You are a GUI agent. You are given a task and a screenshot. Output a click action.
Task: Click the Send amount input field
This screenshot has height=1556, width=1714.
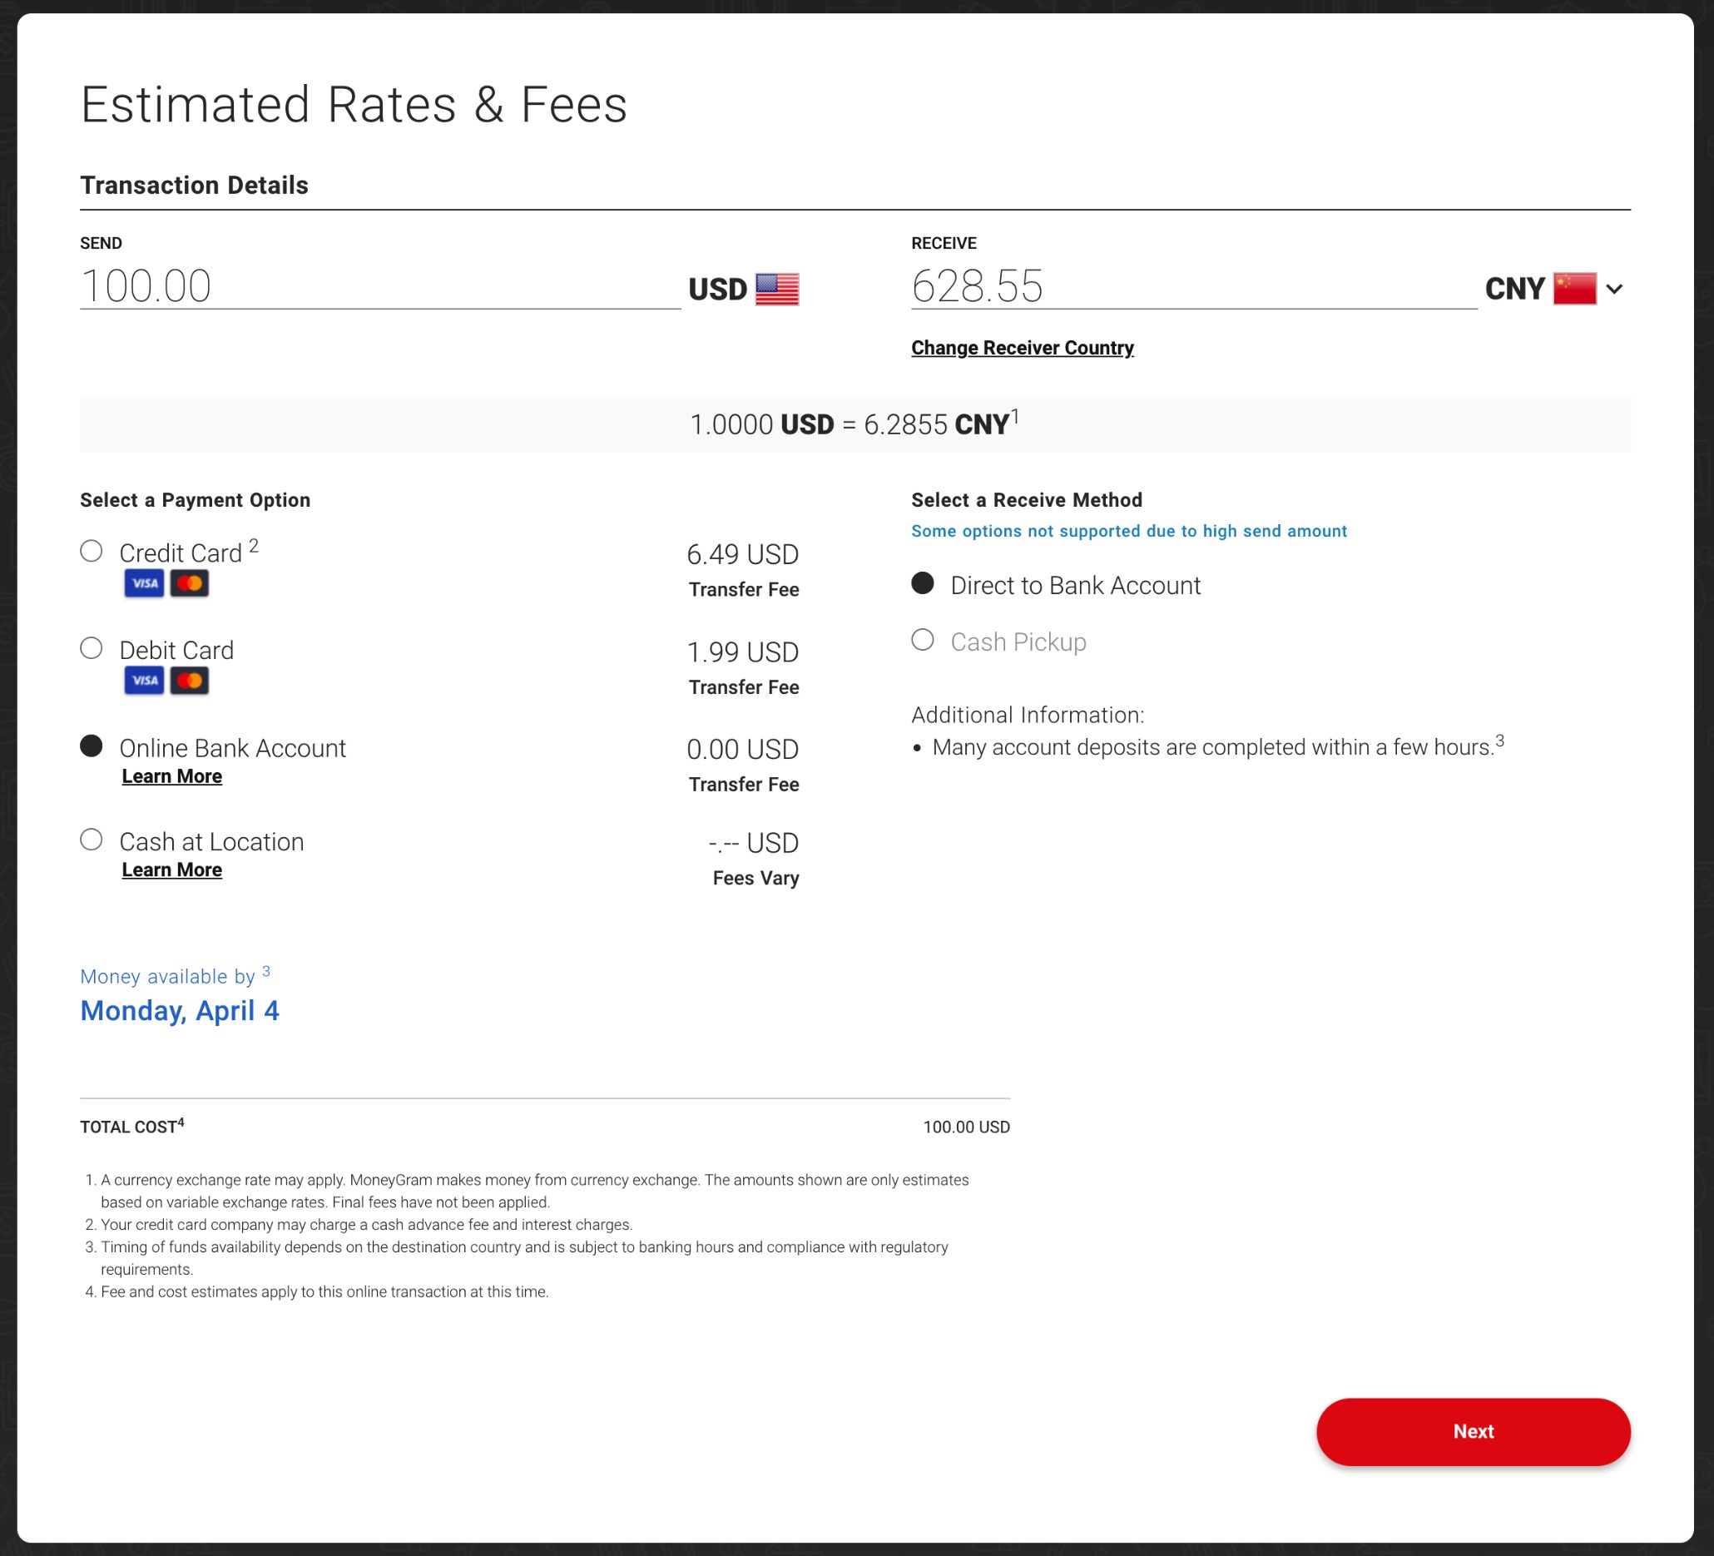tap(379, 285)
